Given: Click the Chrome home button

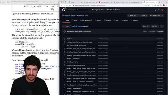Looking at the screenshot, I should pos(70,5).
